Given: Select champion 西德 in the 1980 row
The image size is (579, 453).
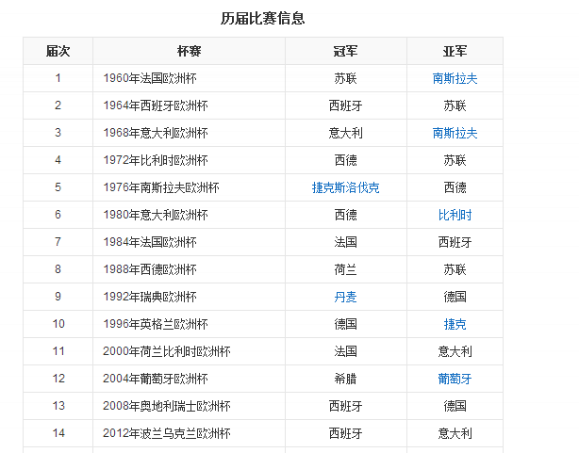Looking at the screenshot, I should click(x=346, y=215).
